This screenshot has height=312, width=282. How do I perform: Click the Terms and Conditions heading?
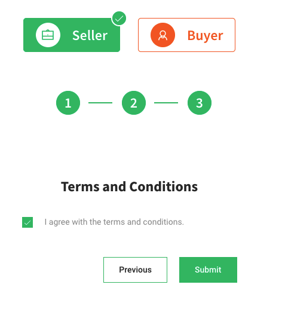point(130,186)
